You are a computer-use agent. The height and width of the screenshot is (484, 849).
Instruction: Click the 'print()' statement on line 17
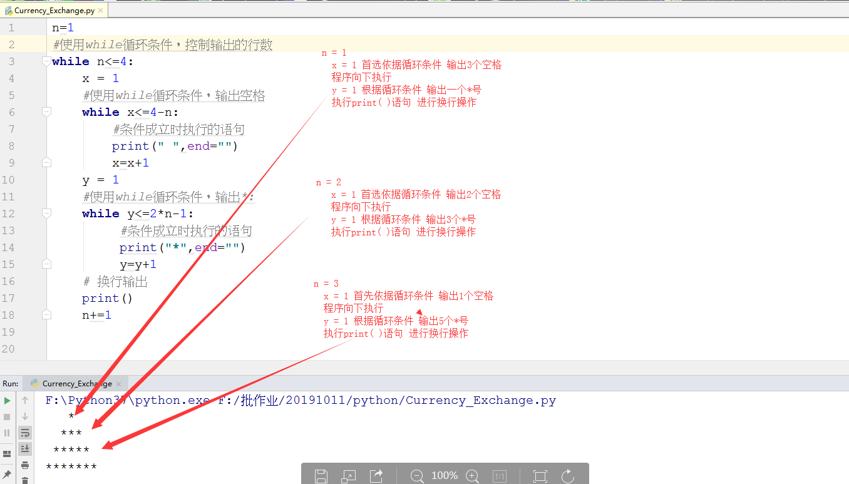point(107,298)
